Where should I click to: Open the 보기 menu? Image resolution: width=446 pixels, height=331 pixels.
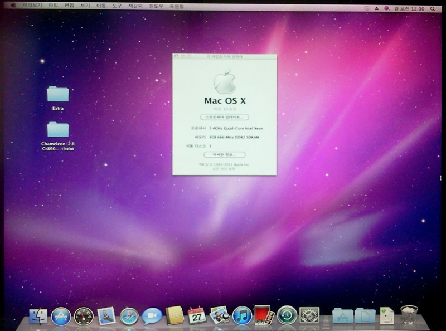click(85, 6)
